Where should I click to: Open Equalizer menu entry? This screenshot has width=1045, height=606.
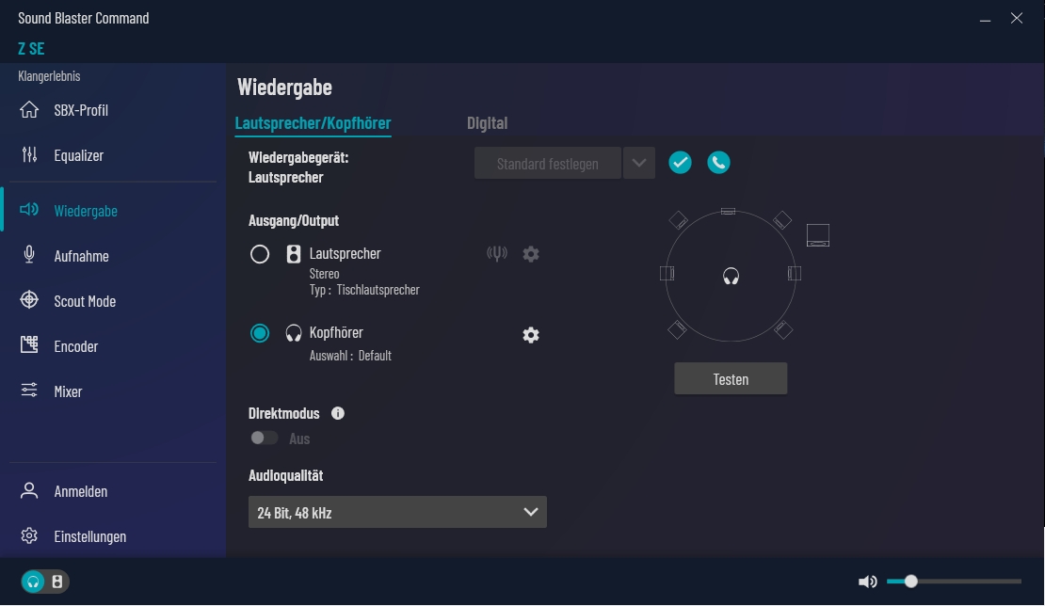(x=79, y=155)
